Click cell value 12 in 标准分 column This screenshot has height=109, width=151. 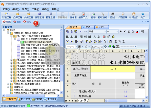pos(125,91)
